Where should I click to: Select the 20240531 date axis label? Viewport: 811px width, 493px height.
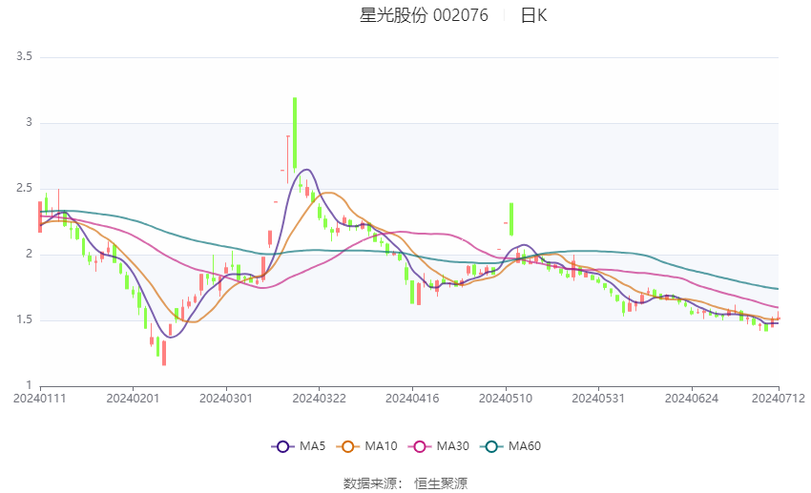(x=598, y=399)
